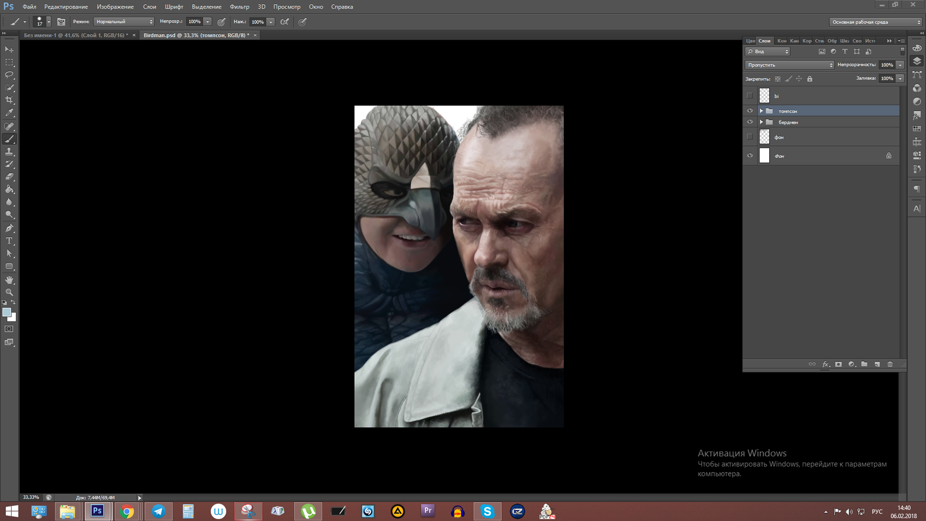Toggle Quick Mask mode
Viewport: 926px width, 521px height.
click(x=9, y=329)
